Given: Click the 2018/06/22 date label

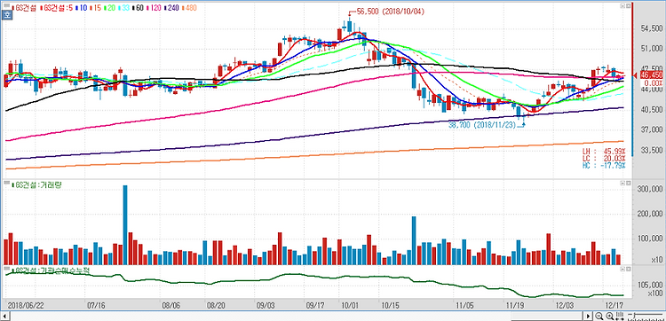Looking at the screenshot, I should [x=26, y=305].
